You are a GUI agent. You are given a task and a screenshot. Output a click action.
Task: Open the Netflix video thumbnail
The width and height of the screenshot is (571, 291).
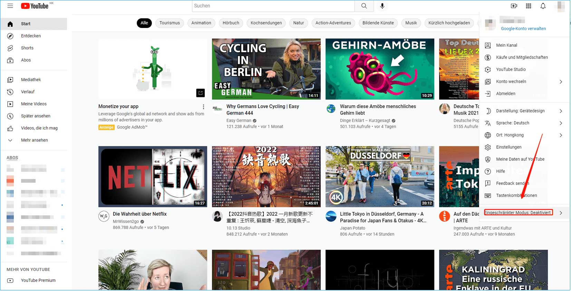click(x=153, y=176)
